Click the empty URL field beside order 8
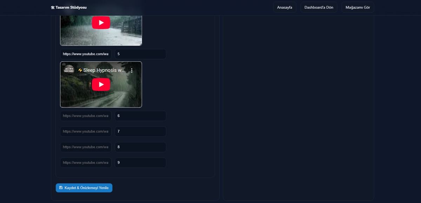Screen dimensions: 421x203 coord(86,147)
